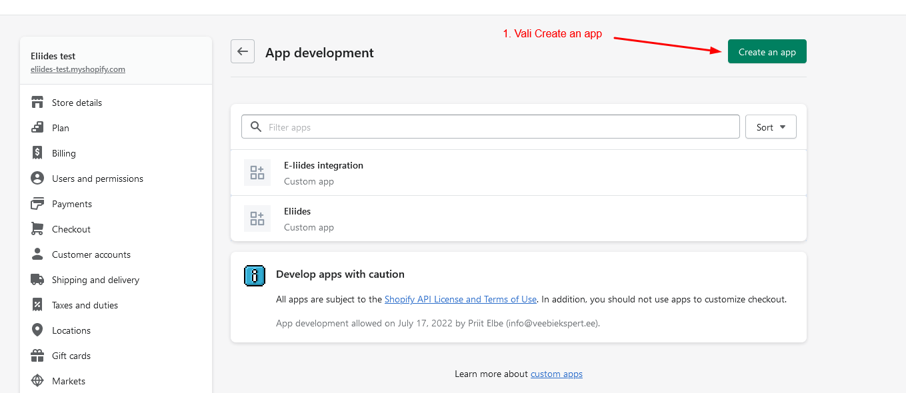906x393 pixels.
Task: Open the Plan settings page
Action: 61,128
